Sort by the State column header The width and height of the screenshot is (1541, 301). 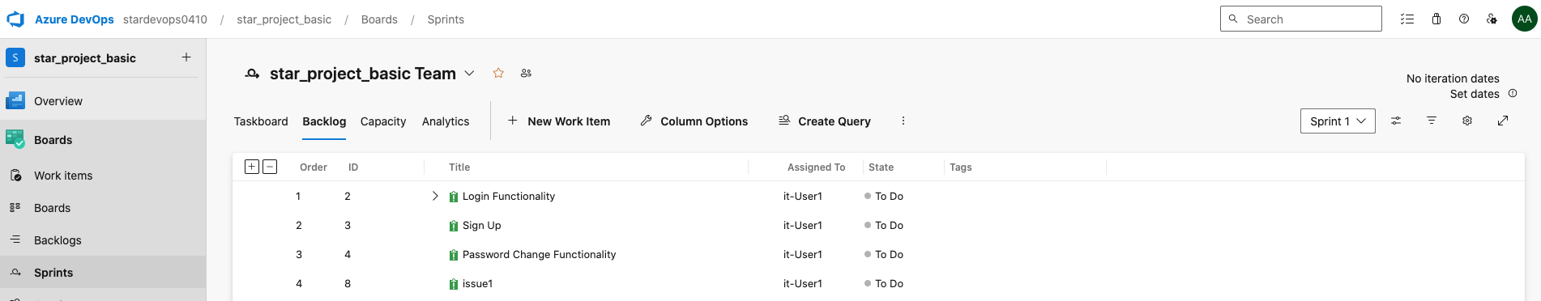point(881,167)
